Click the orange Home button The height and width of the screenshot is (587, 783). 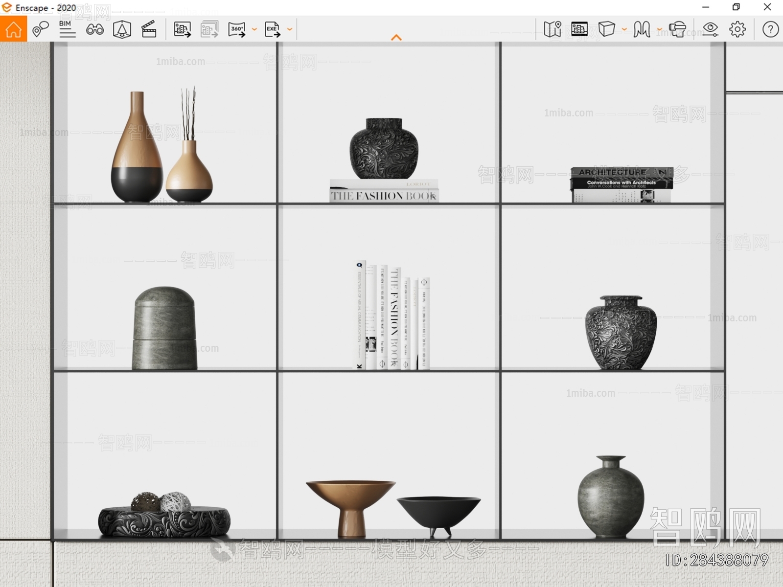click(13, 29)
